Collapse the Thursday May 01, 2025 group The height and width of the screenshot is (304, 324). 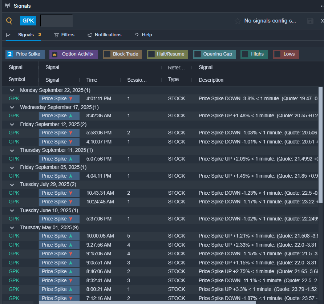point(12,228)
